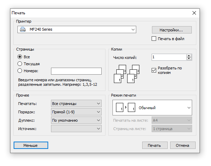The width and height of the screenshot is (211, 166).
Task: Choose the Номера radio button
Action: (x=20, y=71)
